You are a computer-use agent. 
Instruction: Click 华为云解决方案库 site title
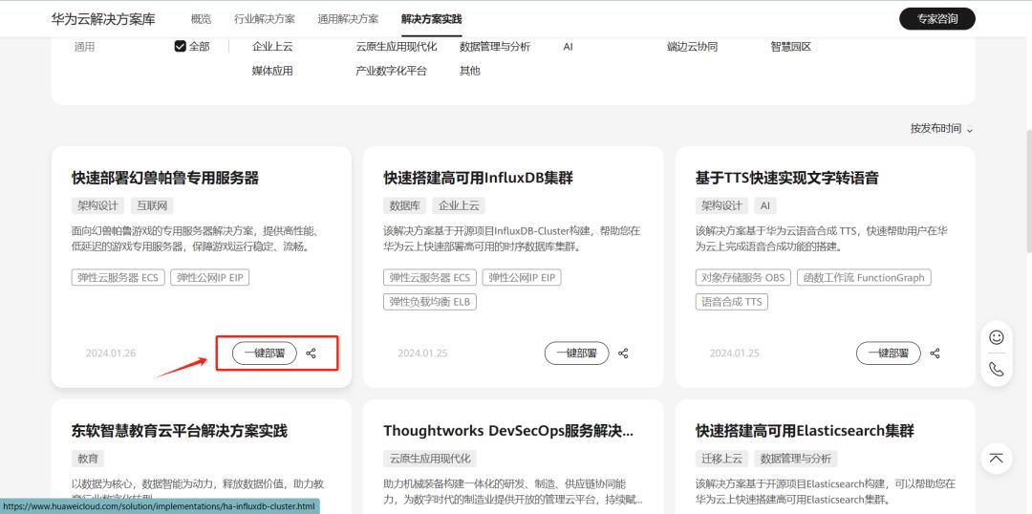103,19
